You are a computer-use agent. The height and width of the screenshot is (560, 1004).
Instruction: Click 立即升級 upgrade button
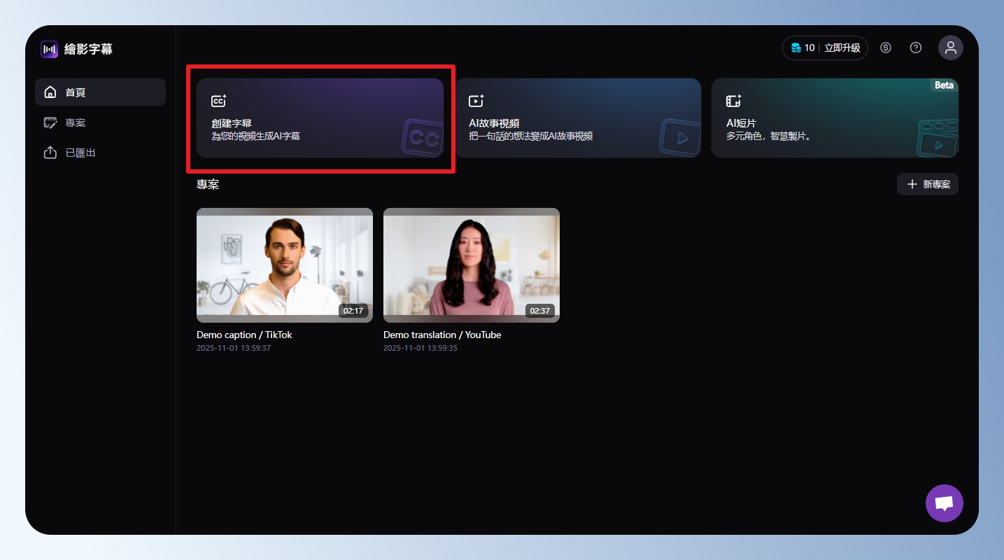[x=842, y=48]
